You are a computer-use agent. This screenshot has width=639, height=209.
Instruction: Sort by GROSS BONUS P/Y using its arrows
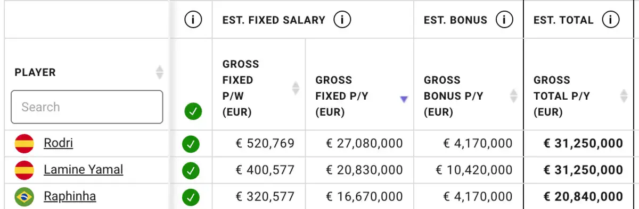[514, 96]
